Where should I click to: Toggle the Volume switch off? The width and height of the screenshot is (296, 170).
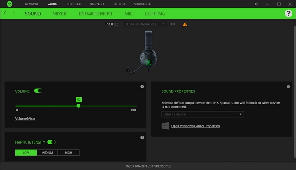(x=38, y=91)
